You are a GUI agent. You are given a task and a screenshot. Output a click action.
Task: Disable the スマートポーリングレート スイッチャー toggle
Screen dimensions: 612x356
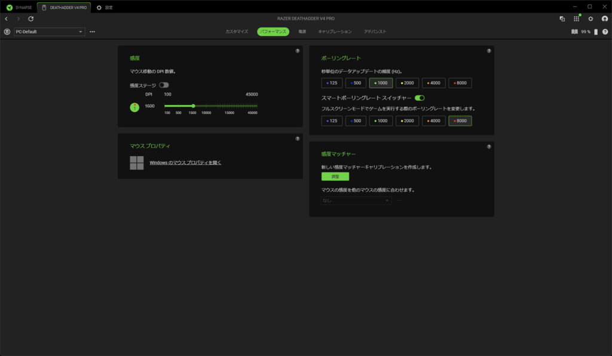pos(420,98)
